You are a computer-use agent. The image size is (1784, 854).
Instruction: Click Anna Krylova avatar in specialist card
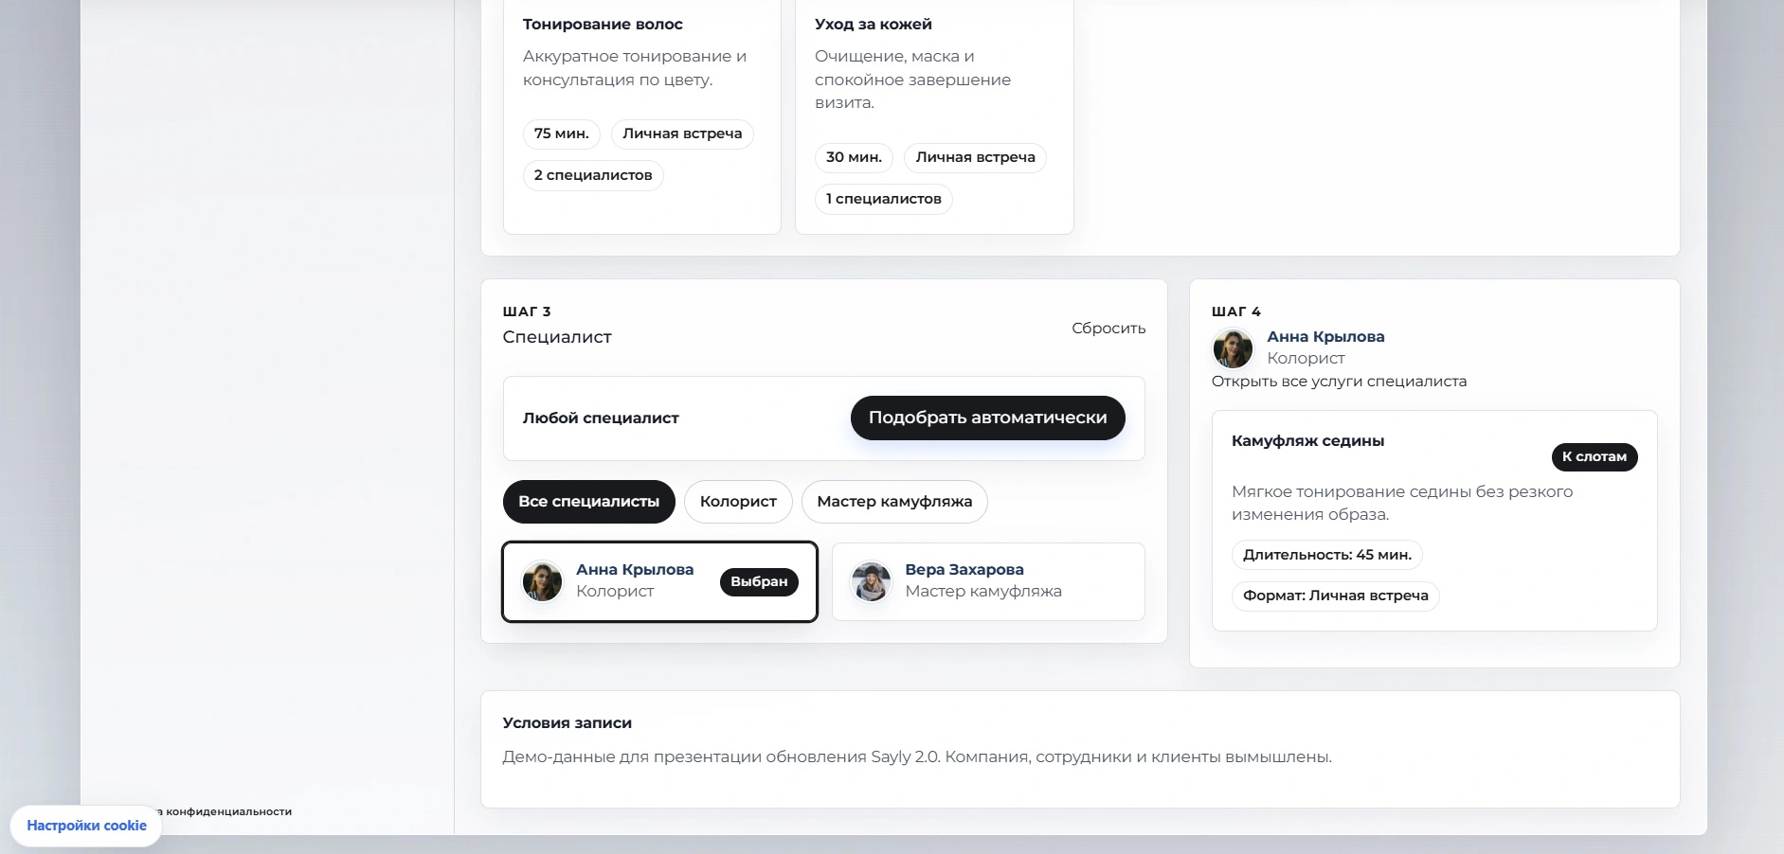(542, 581)
